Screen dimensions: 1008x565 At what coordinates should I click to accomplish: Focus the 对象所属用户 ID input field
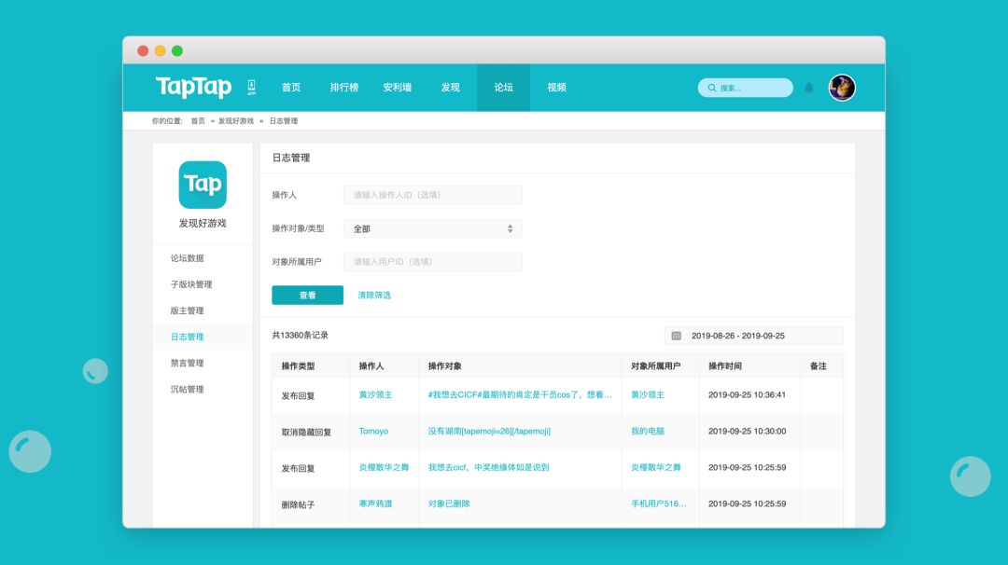[x=432, y=262]
